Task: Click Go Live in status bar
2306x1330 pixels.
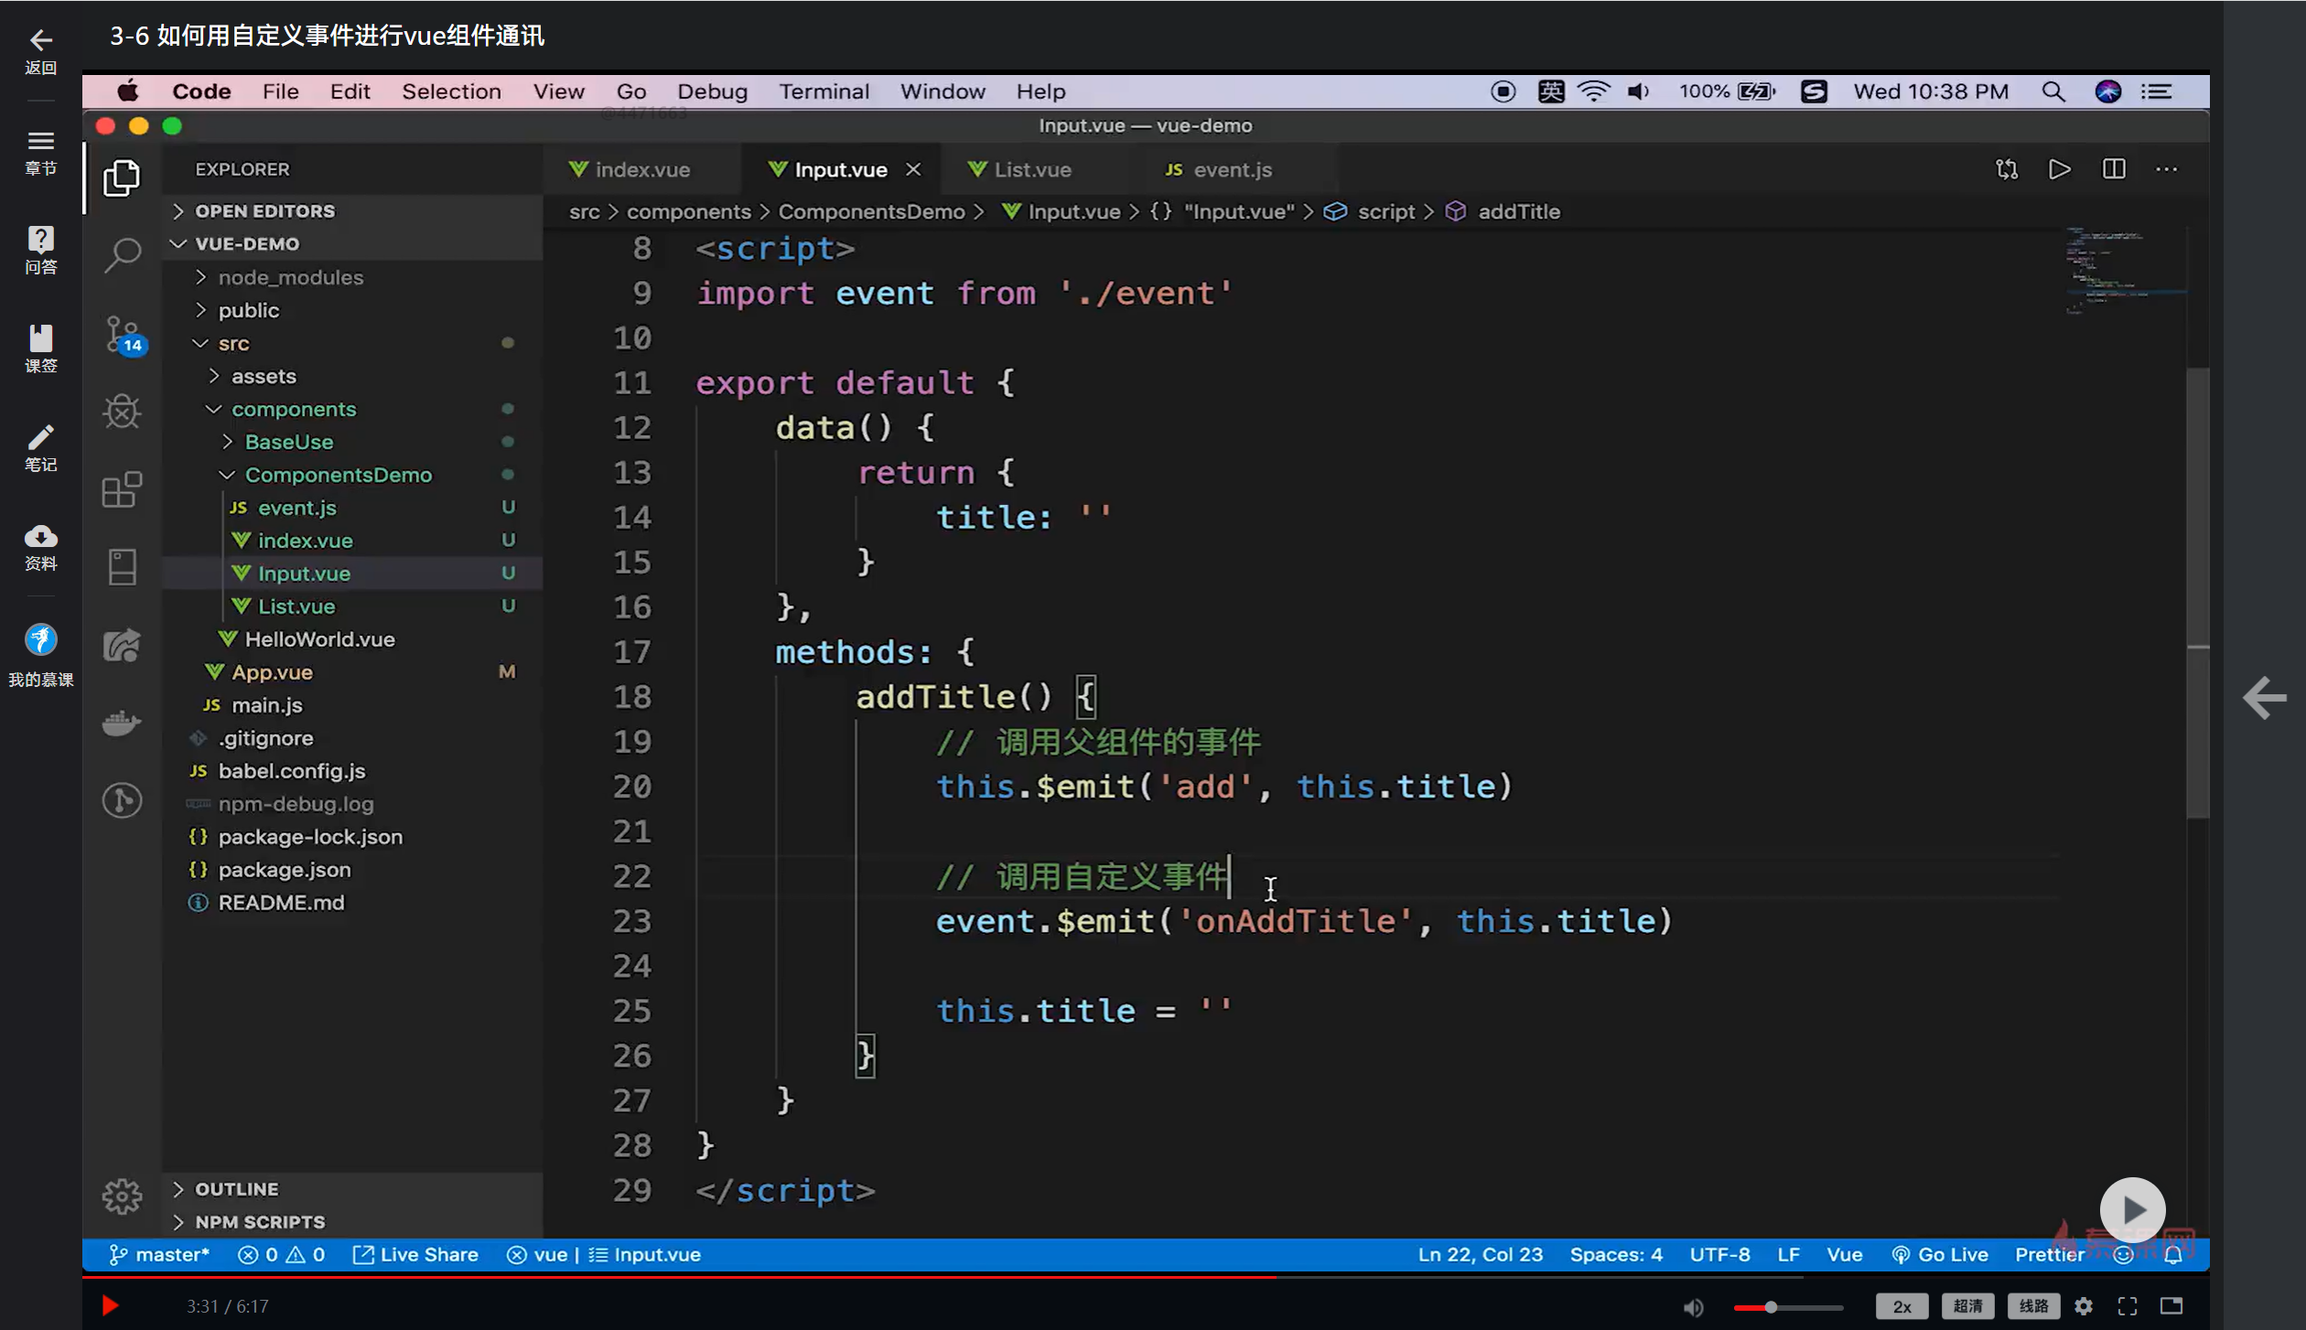Action: click(x=1940, y=1255)
